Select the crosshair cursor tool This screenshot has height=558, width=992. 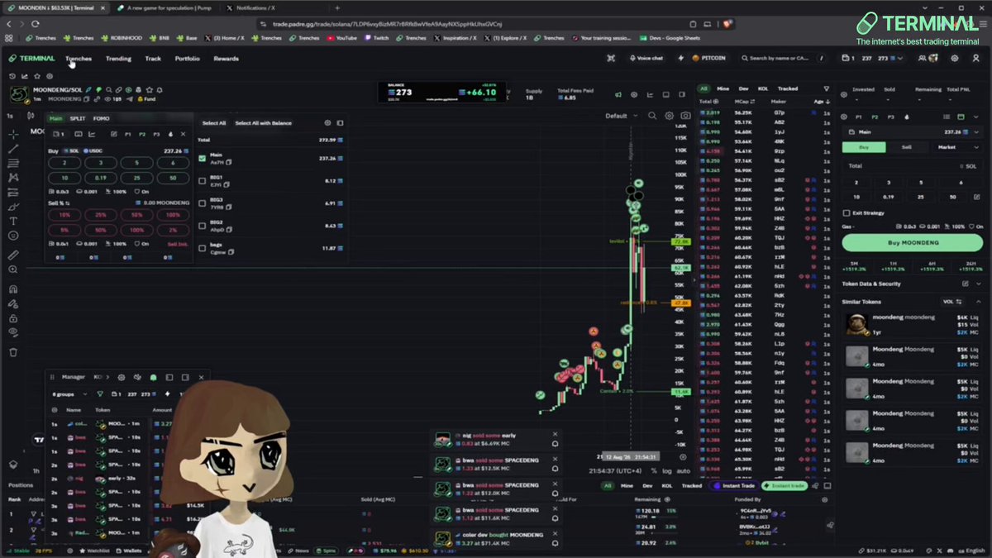pyautogui.click(x=13, y=134)
